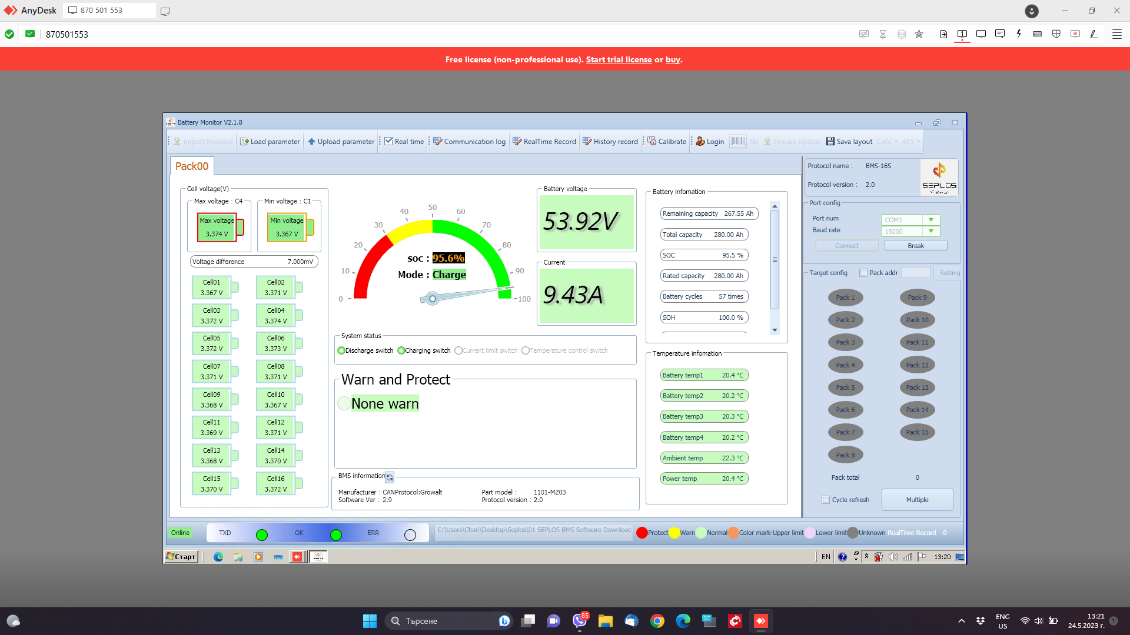This screenshot has width=1130, height=635.
Task: Open the History record view
Action: point(587,142)
